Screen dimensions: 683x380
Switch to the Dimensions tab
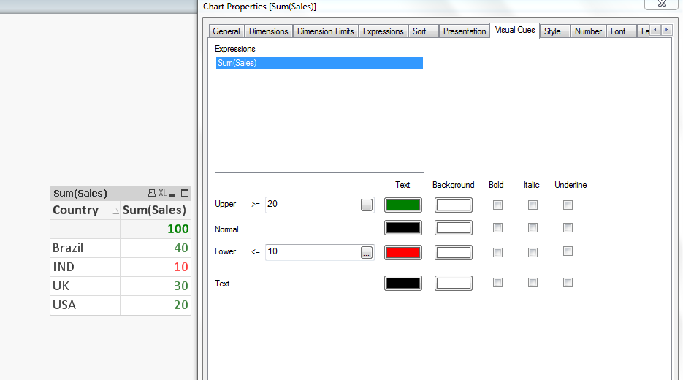(268, 31)
